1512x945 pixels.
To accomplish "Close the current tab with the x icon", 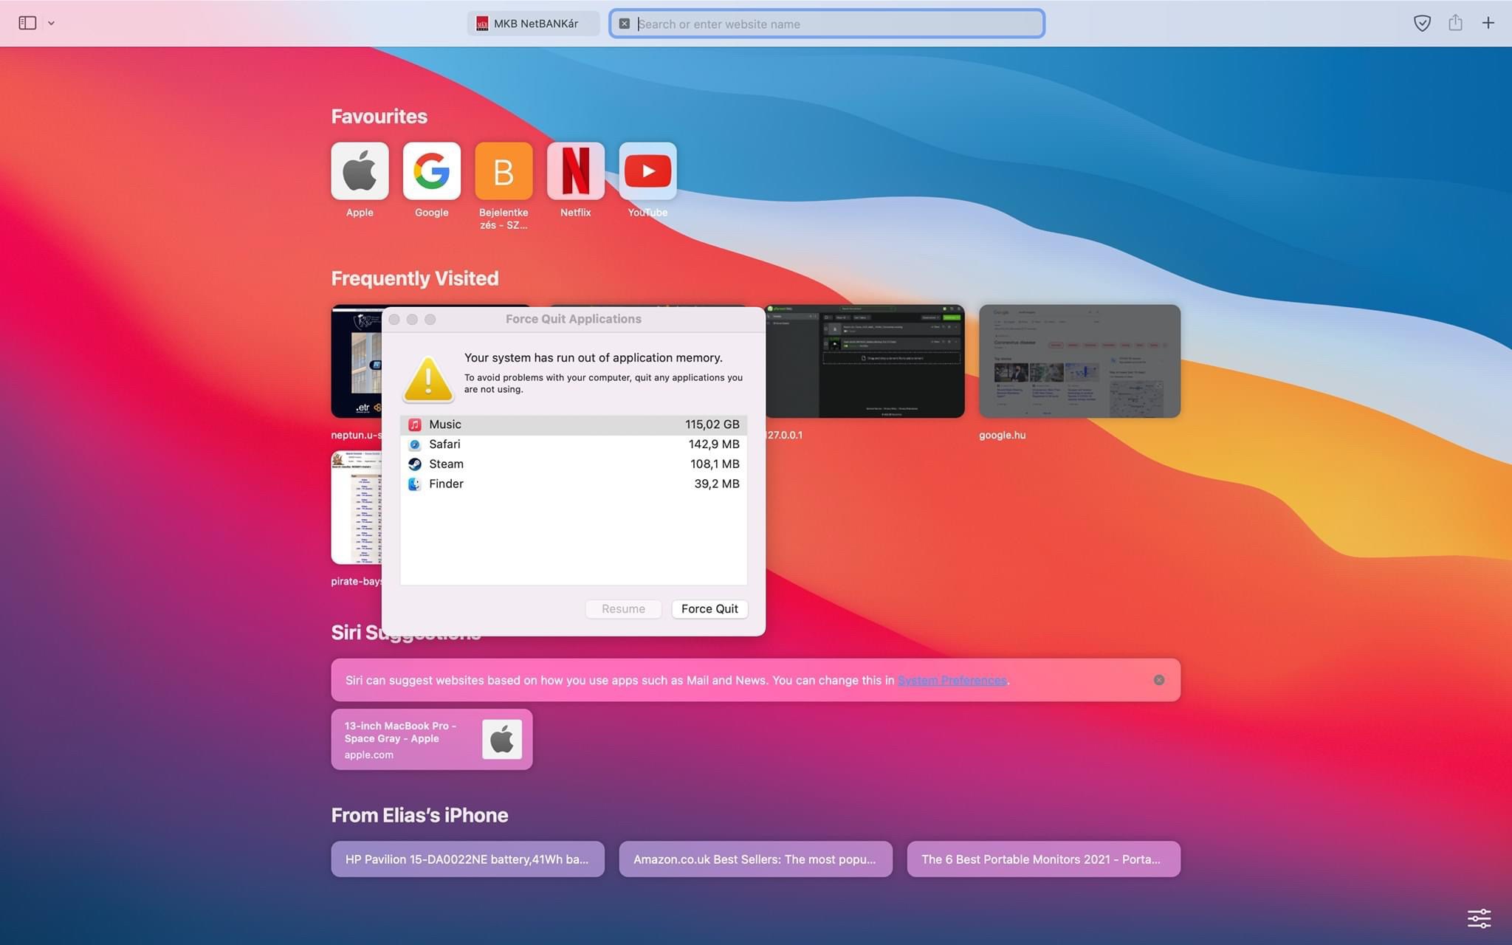I will tap(624, 24).
